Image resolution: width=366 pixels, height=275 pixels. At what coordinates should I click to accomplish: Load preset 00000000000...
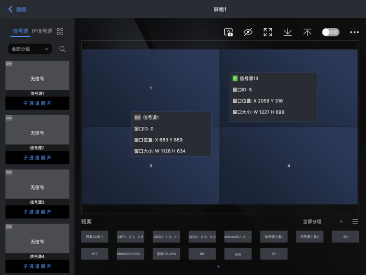coord(131,254)
